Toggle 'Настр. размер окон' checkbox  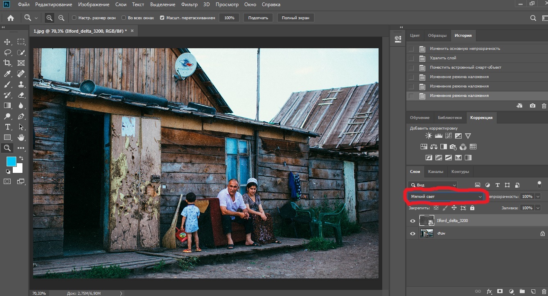[x=74, y=18]
